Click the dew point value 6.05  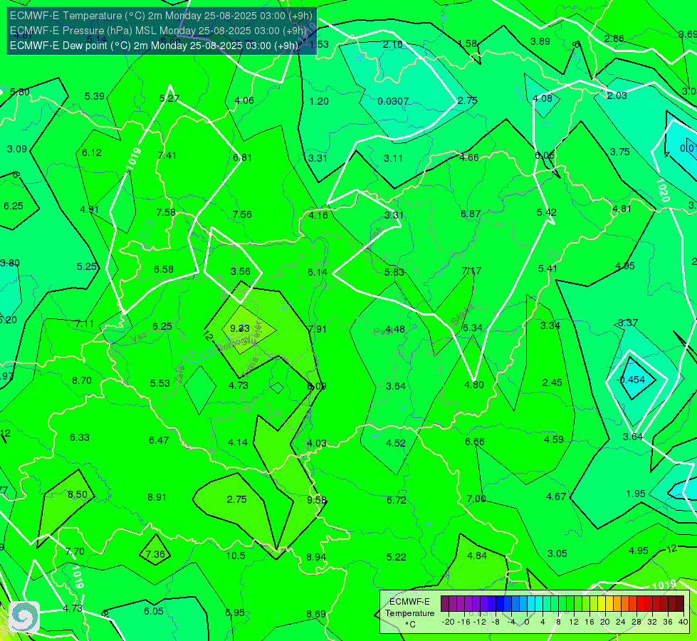[x=154, y=611]
